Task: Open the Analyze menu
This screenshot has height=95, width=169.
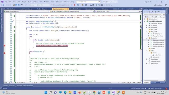Action: (x=46, y=2)
